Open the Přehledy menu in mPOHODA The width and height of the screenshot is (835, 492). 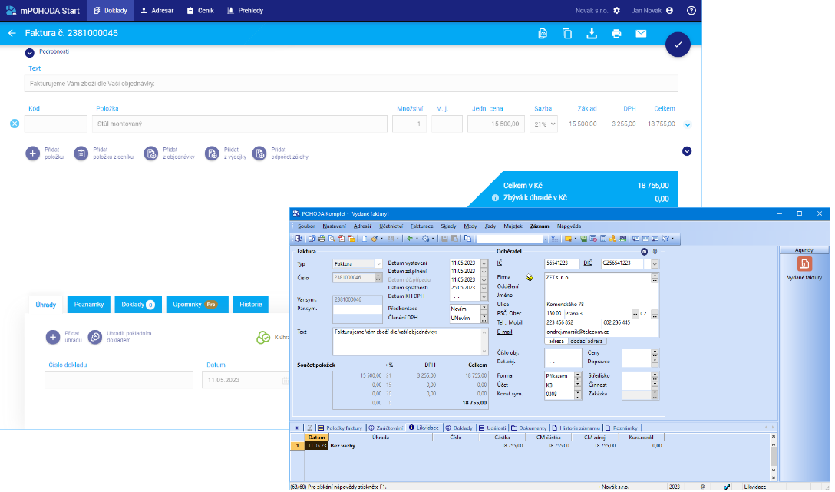click(x=245, y=11)
